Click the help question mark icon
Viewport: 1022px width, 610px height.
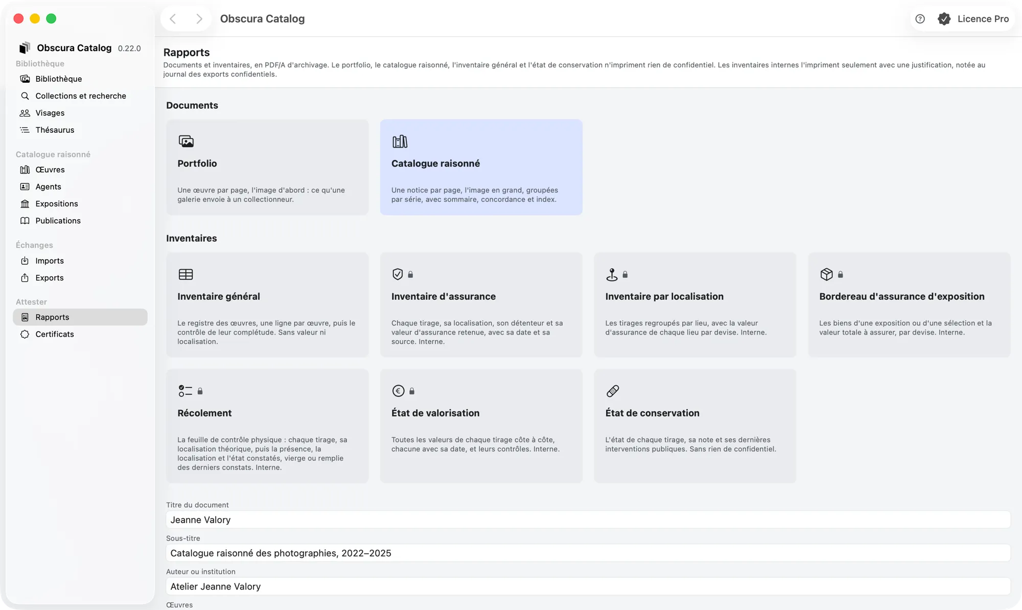(920, 19)
